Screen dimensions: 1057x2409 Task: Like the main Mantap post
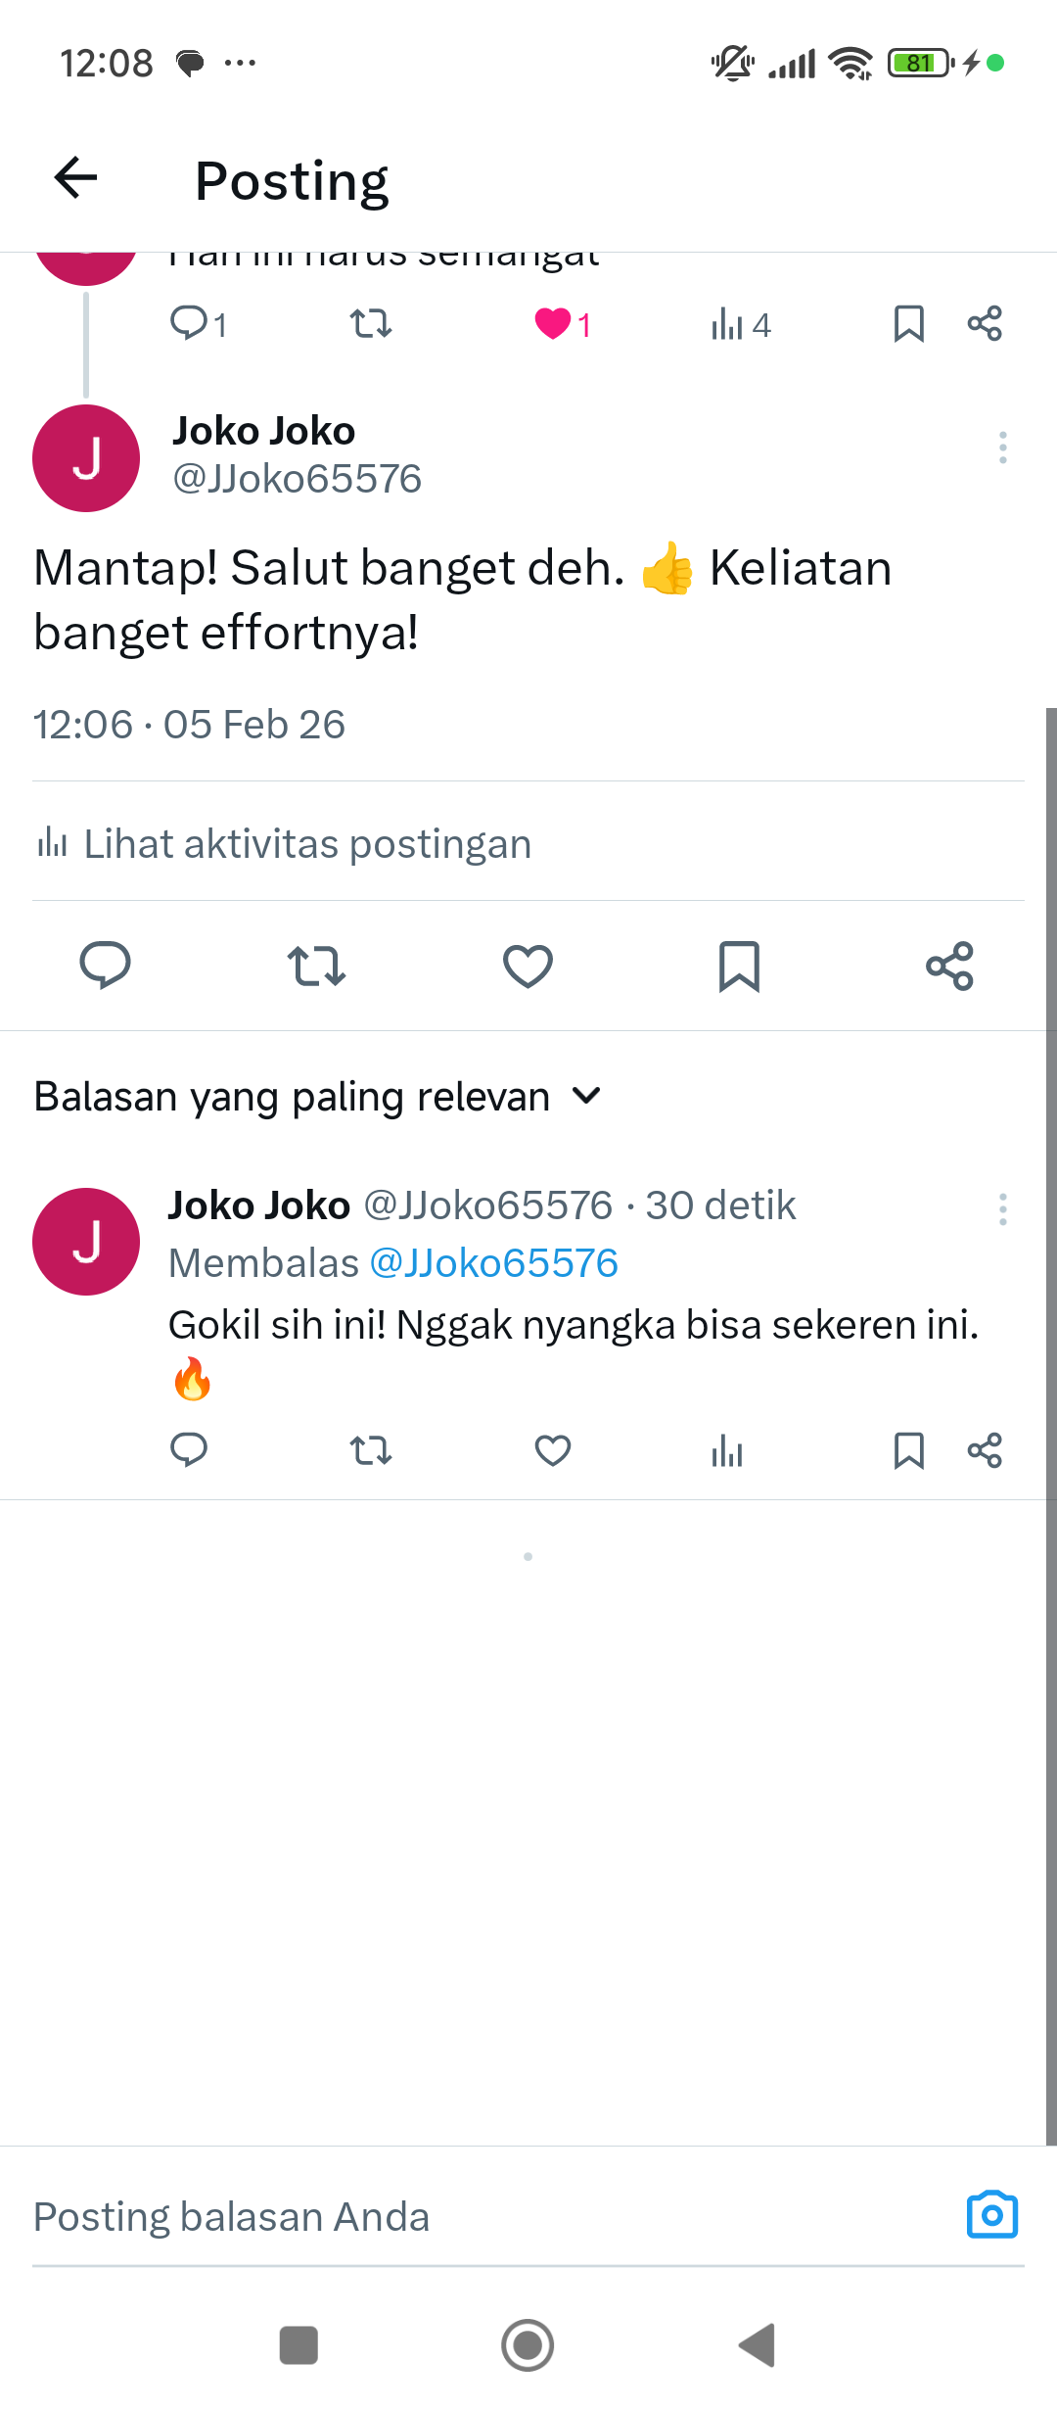pos(528,966)
